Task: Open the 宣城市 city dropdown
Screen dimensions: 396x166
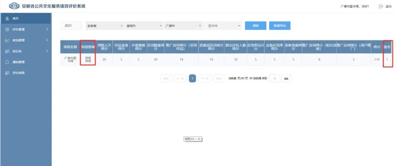Action: [x=144, y=26]
